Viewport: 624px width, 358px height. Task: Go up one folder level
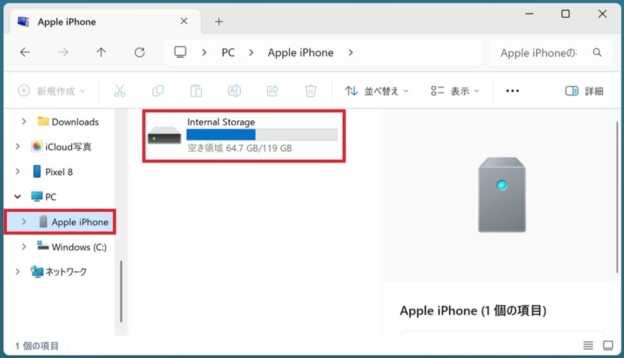tap(101, 53)
